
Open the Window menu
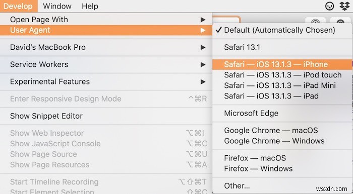pyautogui.click(x=57, y=6)
